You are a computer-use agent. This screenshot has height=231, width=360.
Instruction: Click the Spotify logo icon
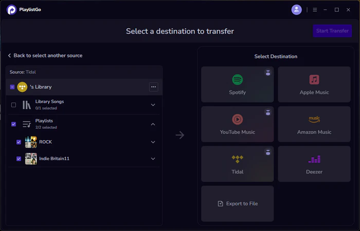click(237, 80)
